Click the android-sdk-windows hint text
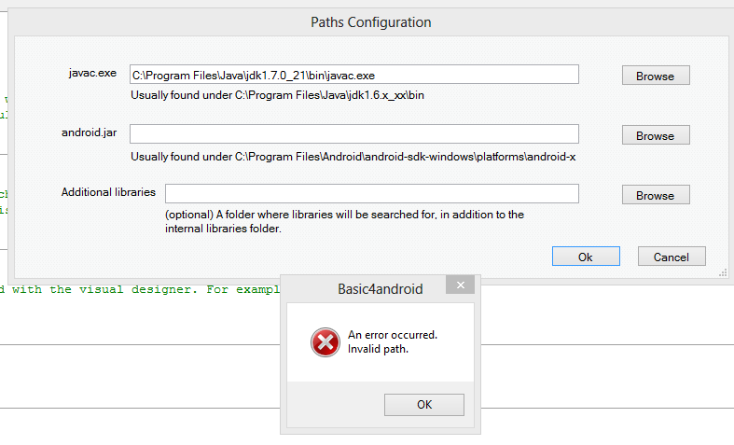Viewport: 734px width, 445px height. [353, 157]
